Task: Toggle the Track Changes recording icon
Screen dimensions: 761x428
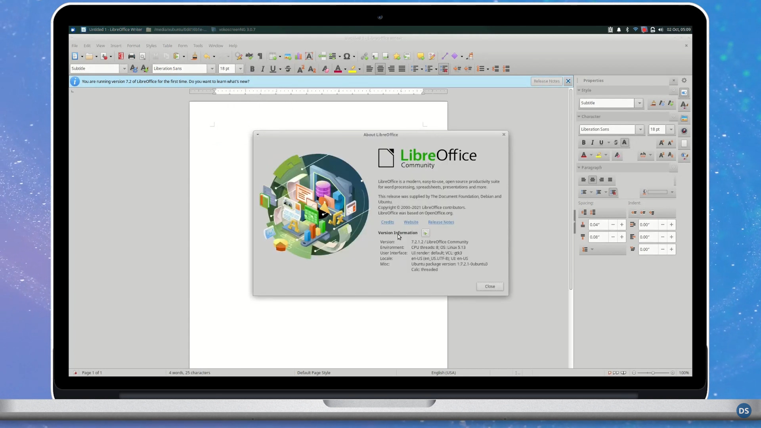Action: tap(432, 56)
